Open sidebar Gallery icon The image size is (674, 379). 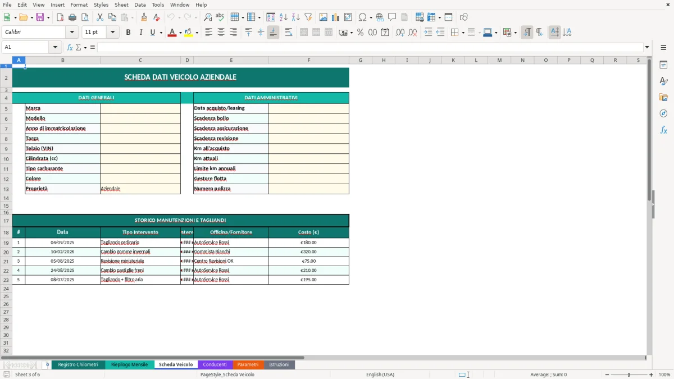pos(663,98)
